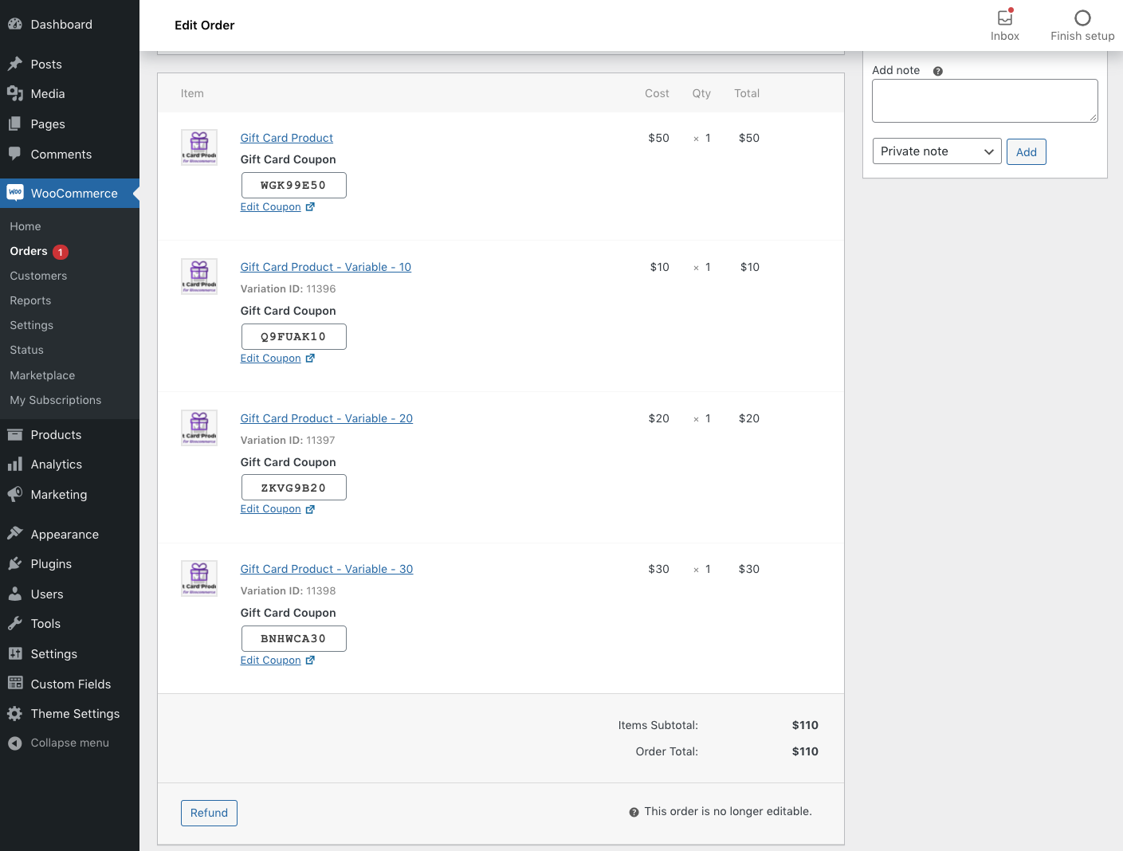The height and width of the screenshot is (851, 1123).
Task: Click Edit Coupon link under Q9FUAK10
Action: click(x=271, y=359)
